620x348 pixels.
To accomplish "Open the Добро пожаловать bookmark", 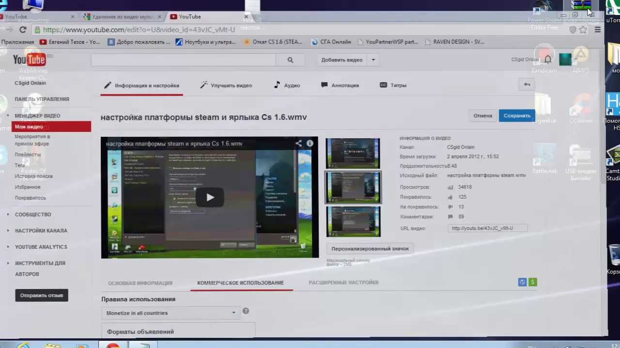I will (139, 42).
